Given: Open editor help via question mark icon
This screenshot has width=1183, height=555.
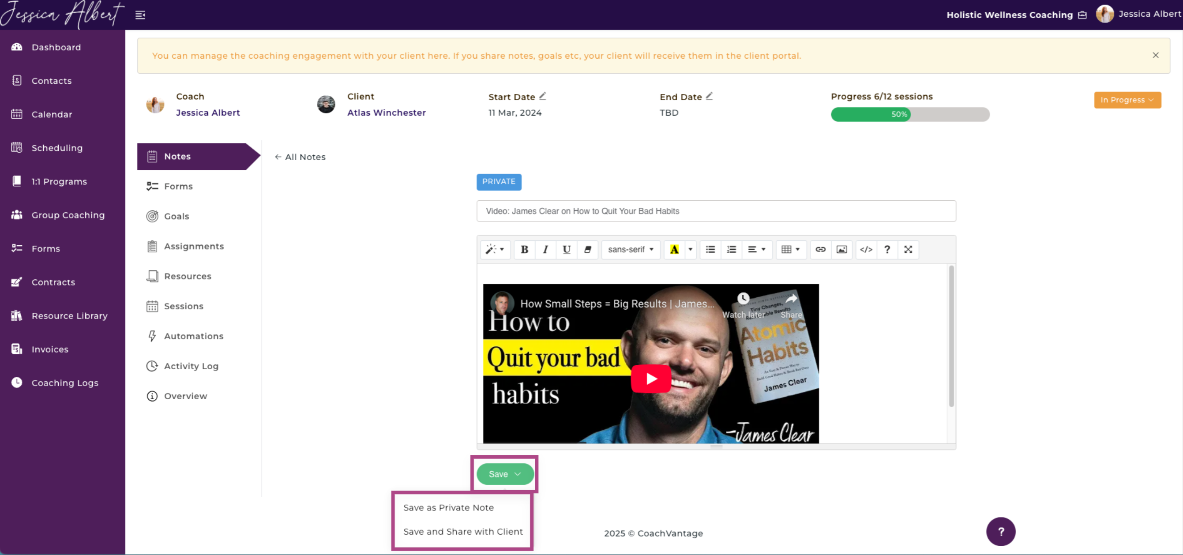Looking at the screenshot, I should point(887,249).
